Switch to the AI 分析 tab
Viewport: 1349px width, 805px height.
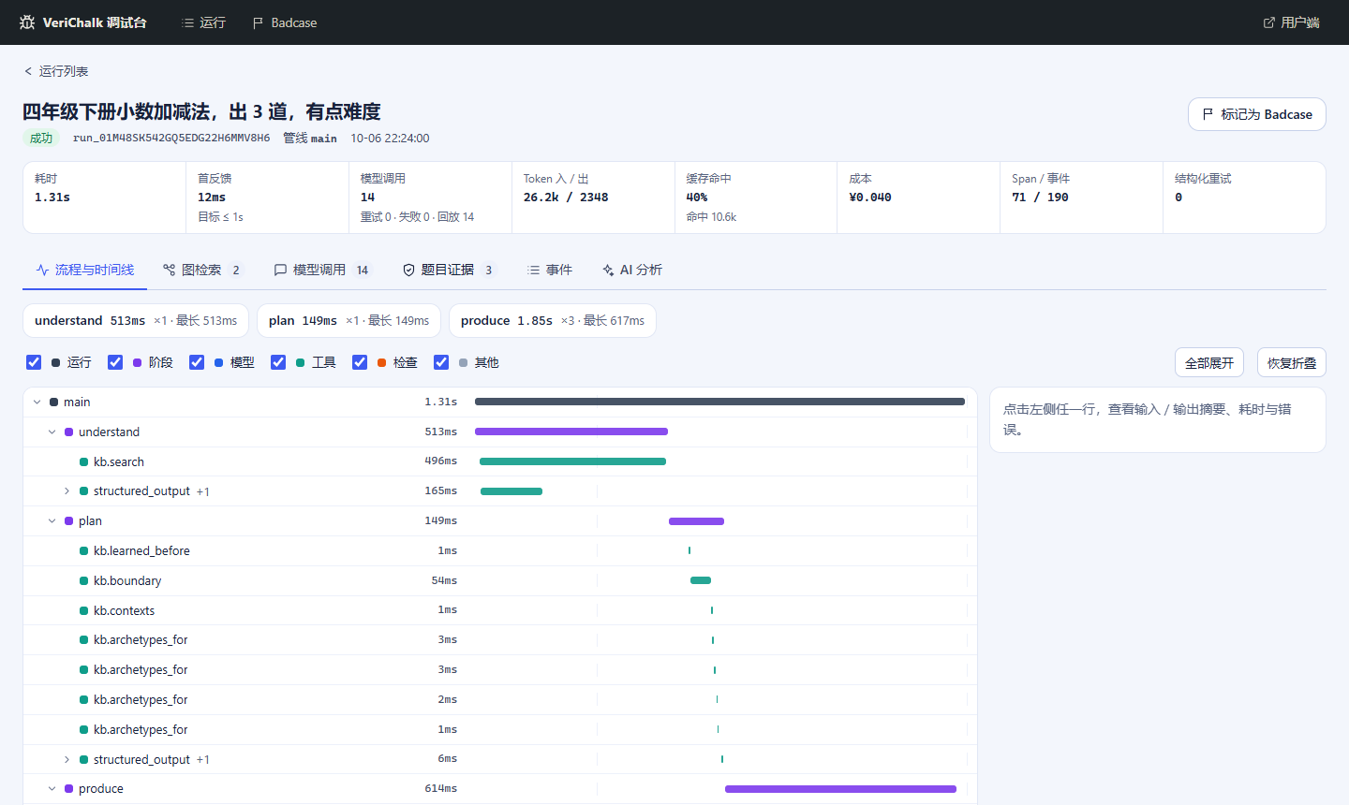(x=631, y=270)
